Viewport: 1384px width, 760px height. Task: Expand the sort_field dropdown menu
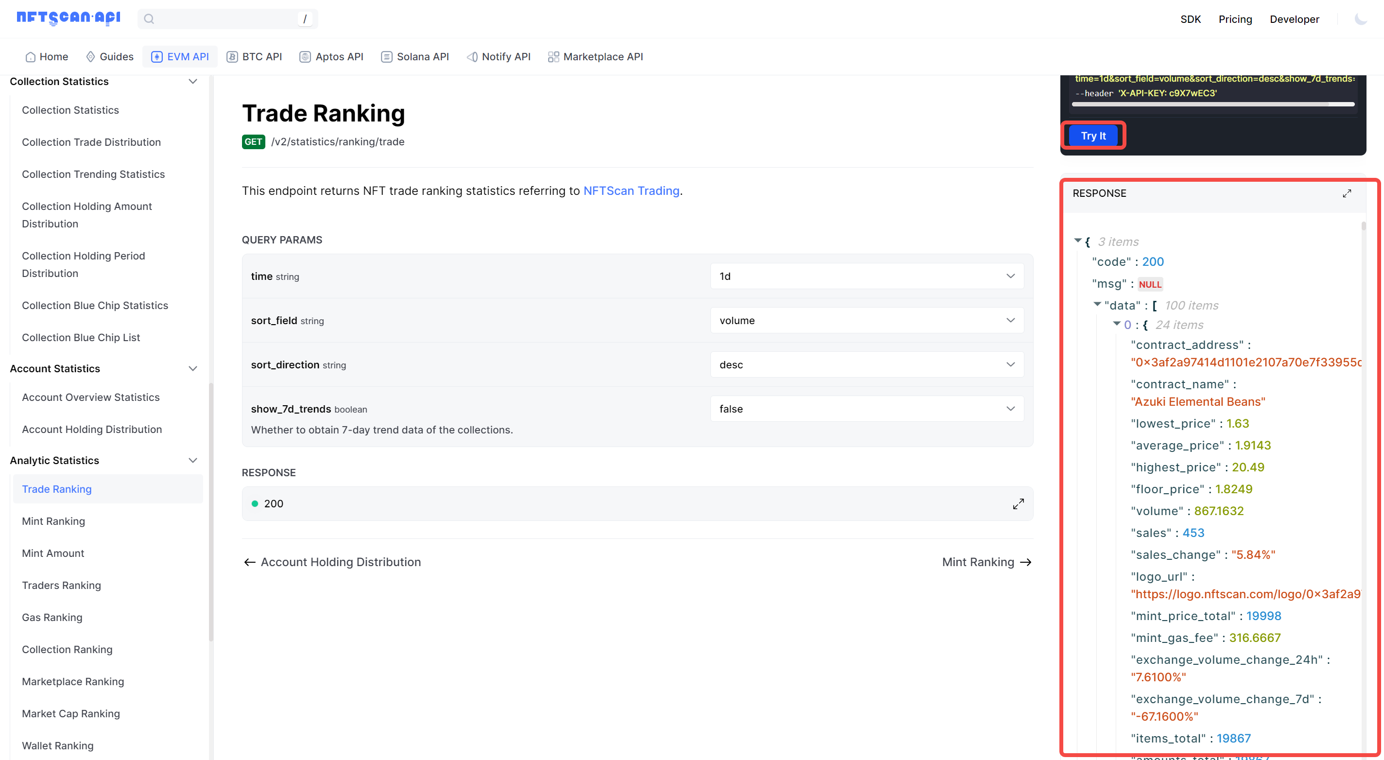click(x=1010, y=320)
